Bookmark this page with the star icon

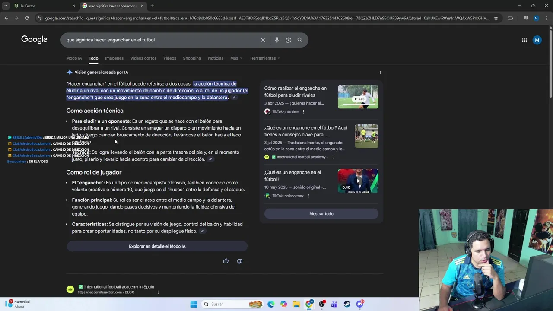tap(496, 18)
